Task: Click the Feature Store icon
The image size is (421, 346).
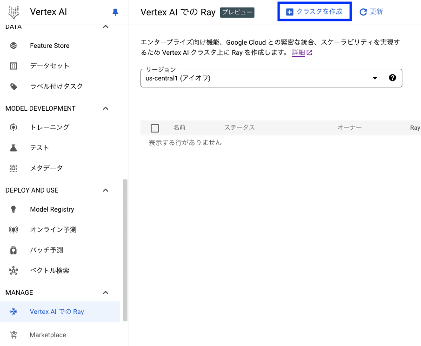Action: point(13,46)
